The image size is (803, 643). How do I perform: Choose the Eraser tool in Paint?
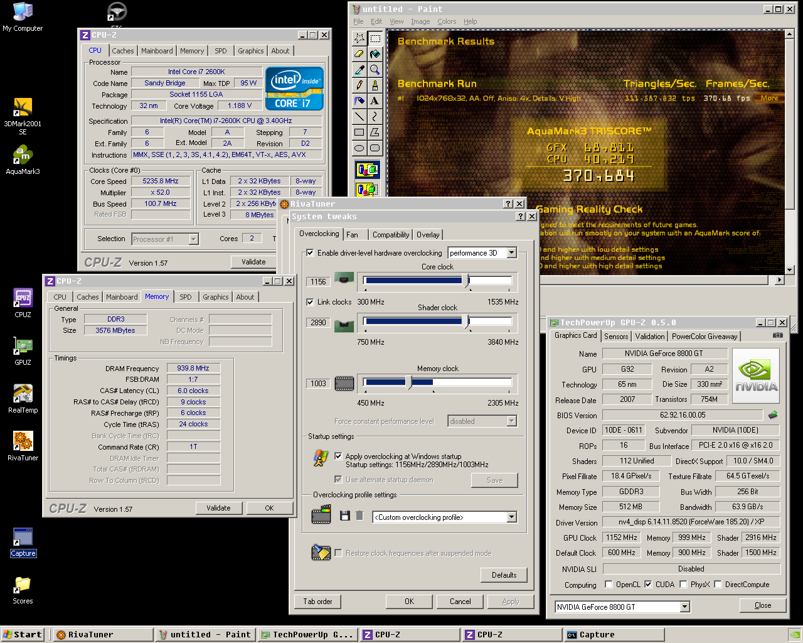pos(359,54)
